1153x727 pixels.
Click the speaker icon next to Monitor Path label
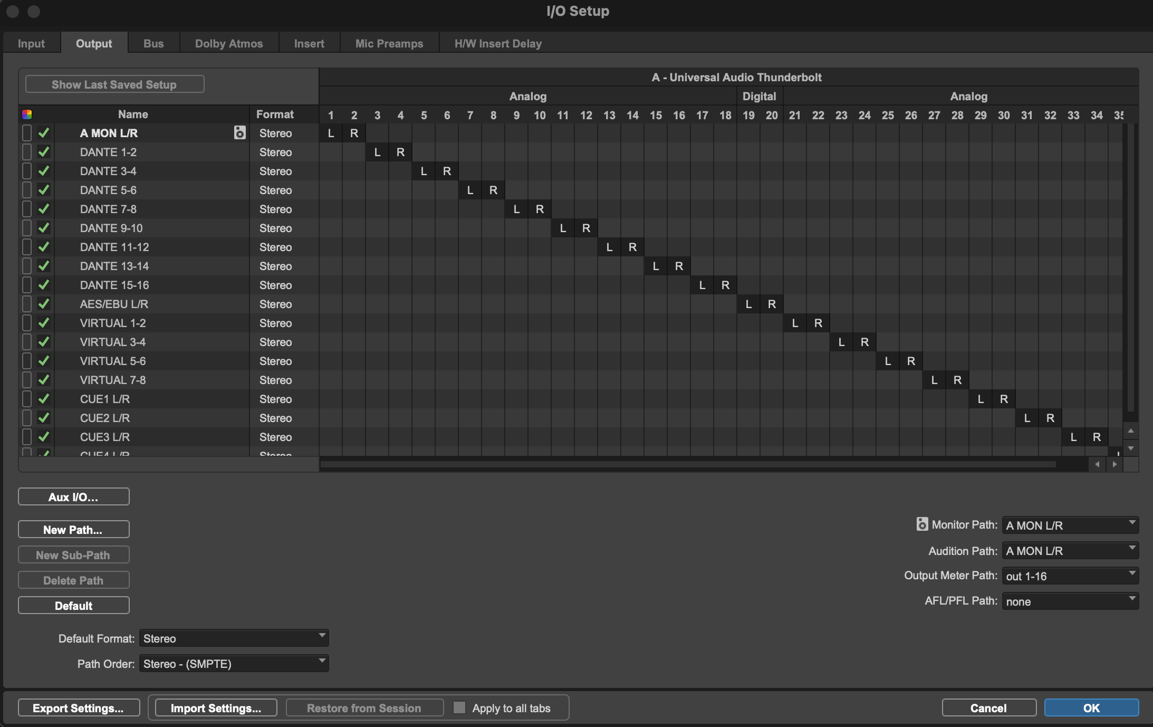(922, 524)
